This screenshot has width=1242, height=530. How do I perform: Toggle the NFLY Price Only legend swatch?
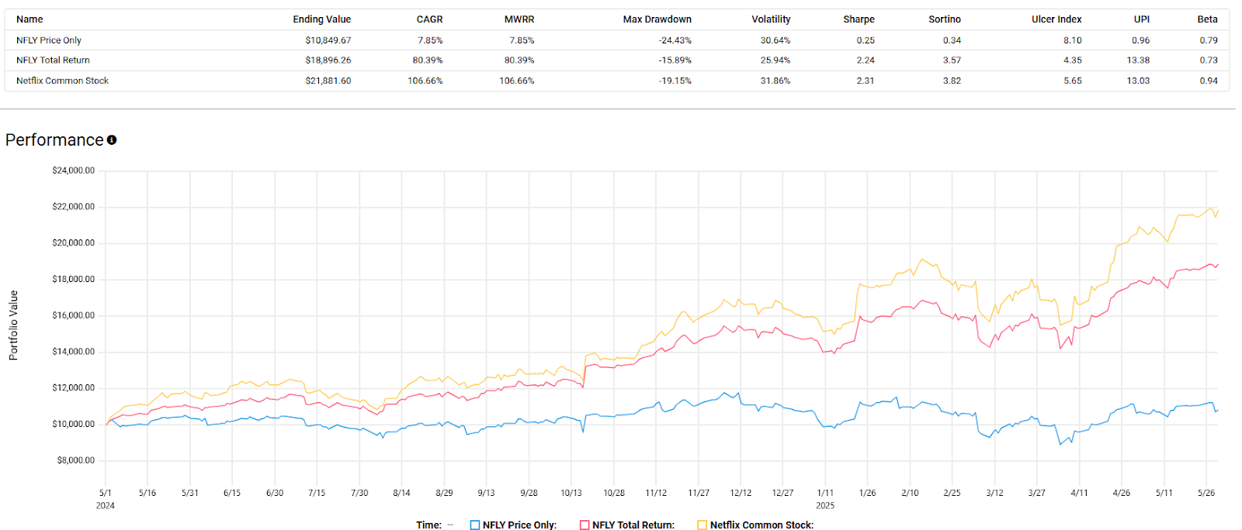point(475,525)
